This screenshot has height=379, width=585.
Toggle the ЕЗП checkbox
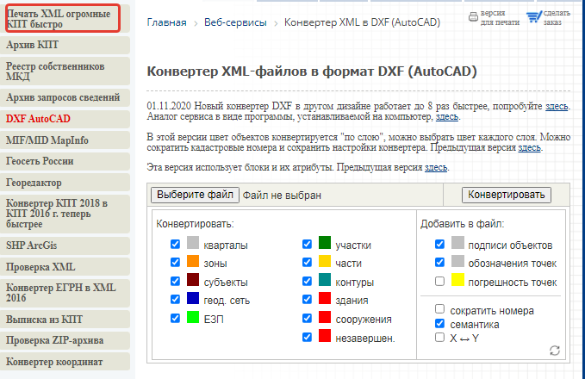click(x=175, y=318)
